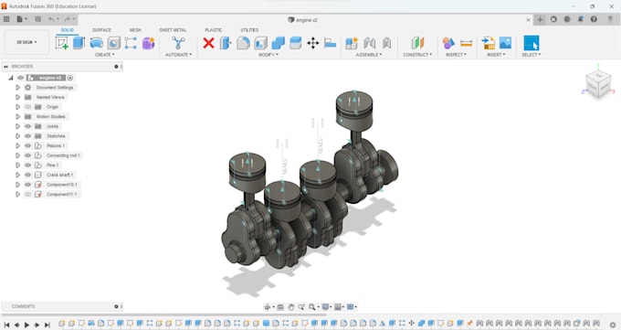Select the Create Sketch tool

point(62,42)
